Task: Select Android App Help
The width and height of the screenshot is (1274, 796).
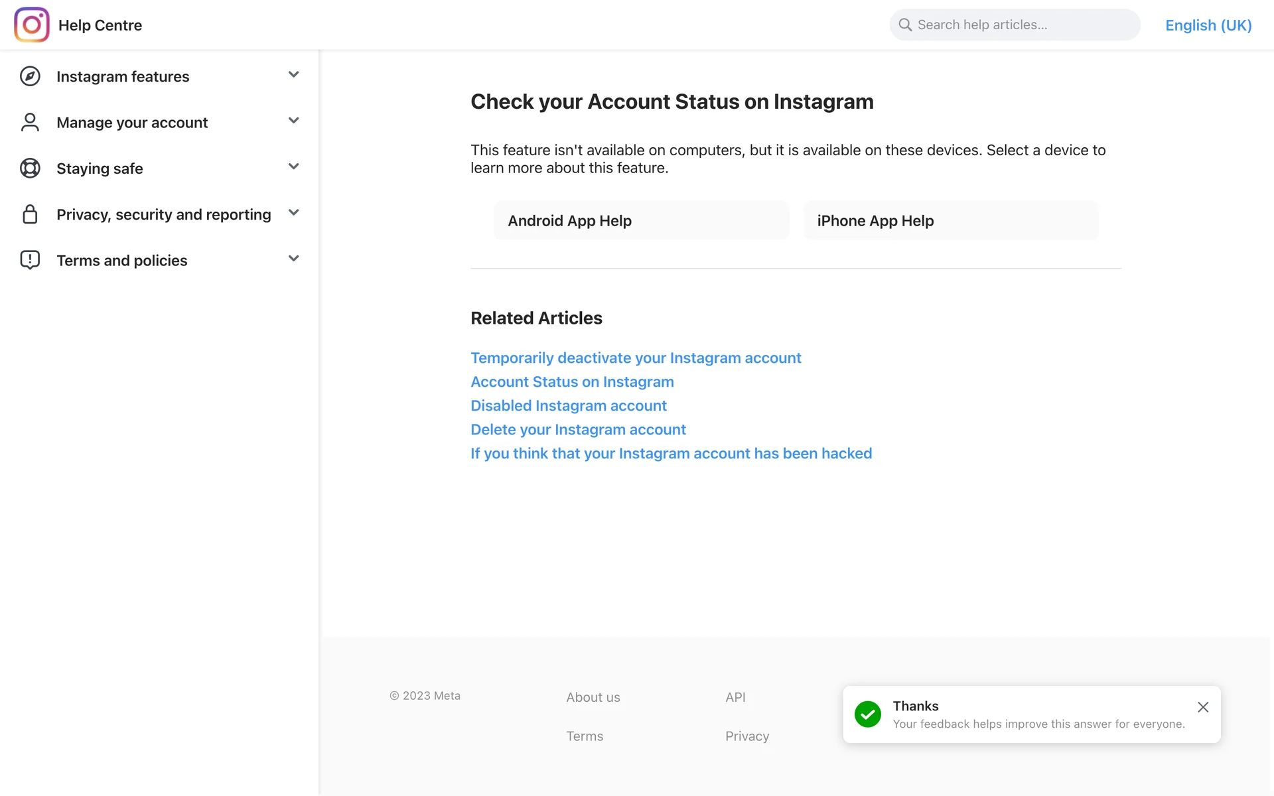Action: coord(641,221)
